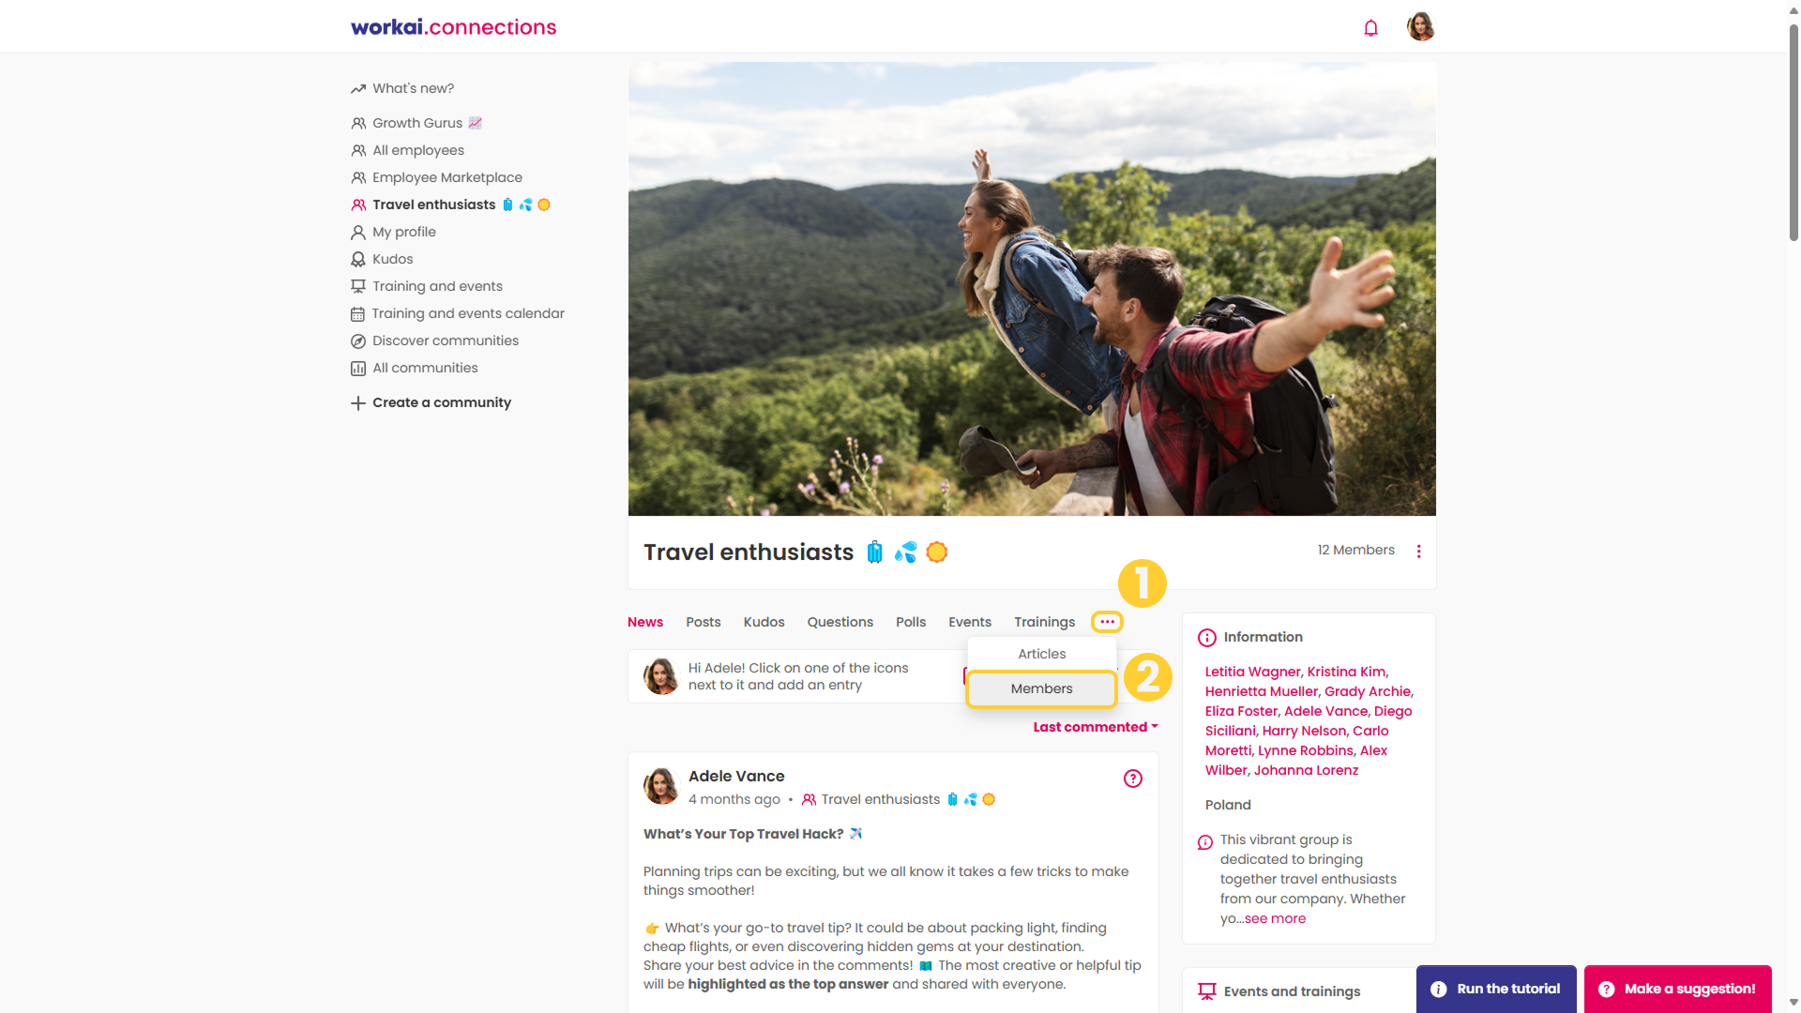Click the question mark icon on Adele's post
The width and height of the screenshot is (1801, 1013).
coord(1133,779)
